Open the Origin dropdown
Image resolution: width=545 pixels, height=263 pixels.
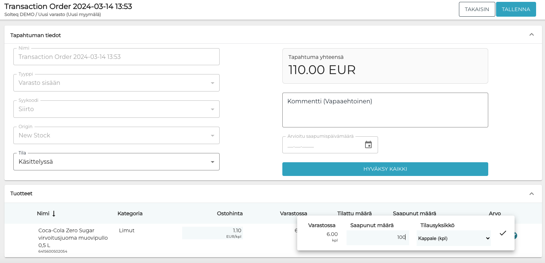[x=116, y=136]
